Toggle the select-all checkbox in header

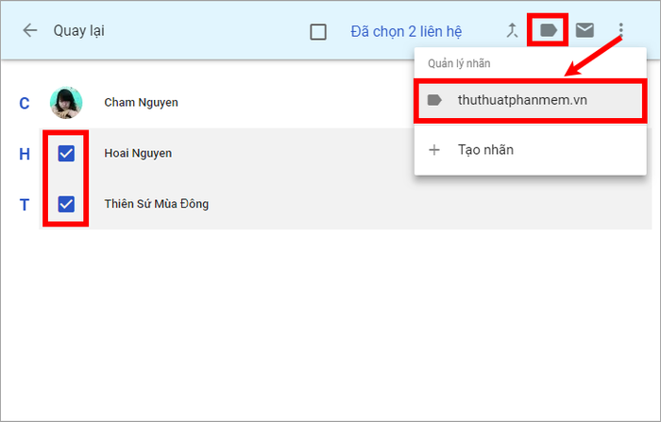point(318,31)
